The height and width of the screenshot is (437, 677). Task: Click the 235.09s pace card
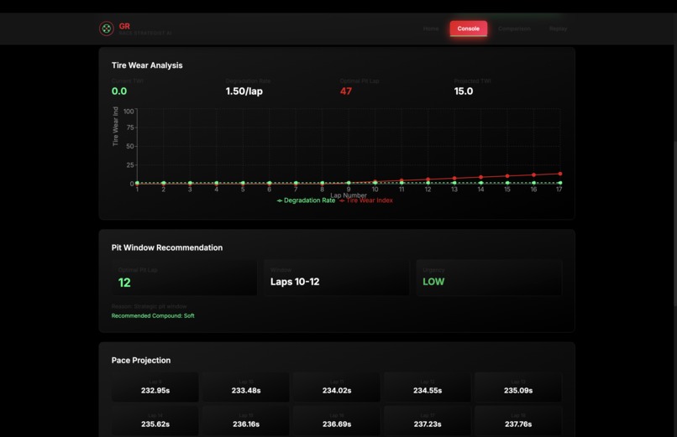[518, 388]
